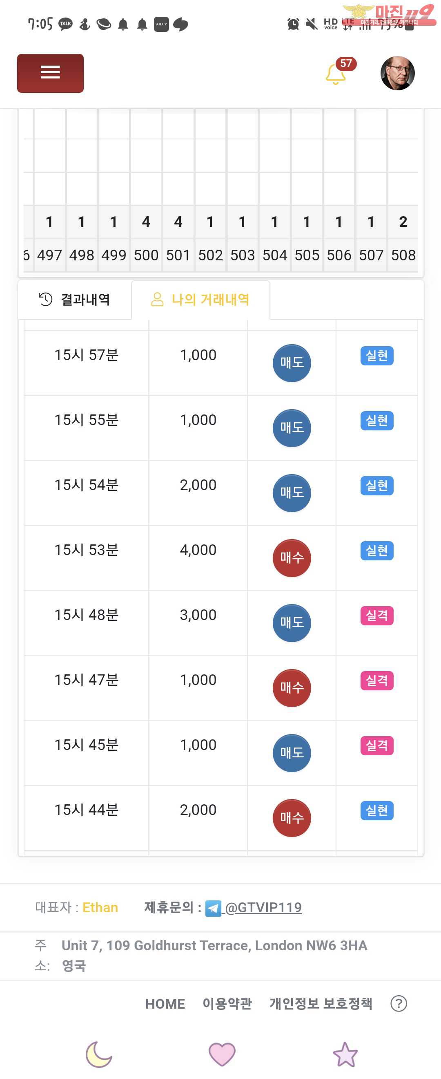Click the 실격 label for 15시 48분
Viewport: 441px width, 1079px height.
click(376, 615)
